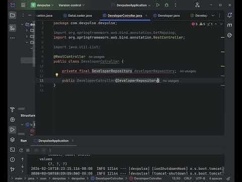242x182 pixels.
Task: Open Version control dropdown
Action: (72, 5)
